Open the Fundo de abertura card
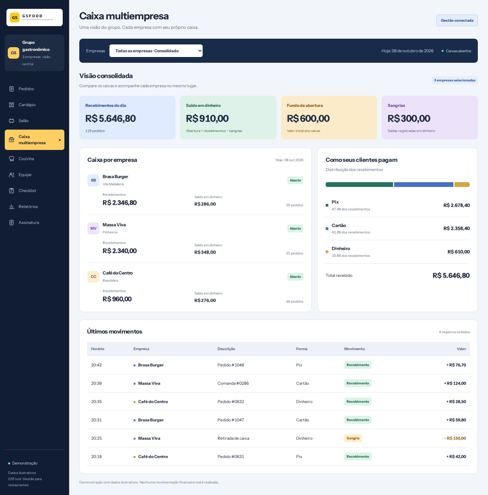488x495 pixels. tap(329, 117)
